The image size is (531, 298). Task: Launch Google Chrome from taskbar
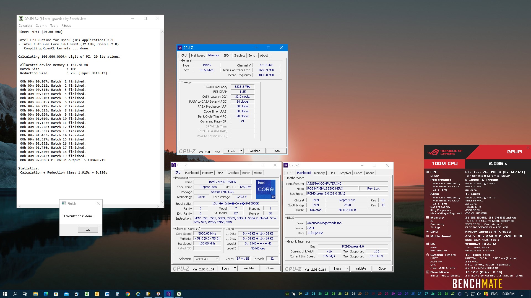(127, 294)
